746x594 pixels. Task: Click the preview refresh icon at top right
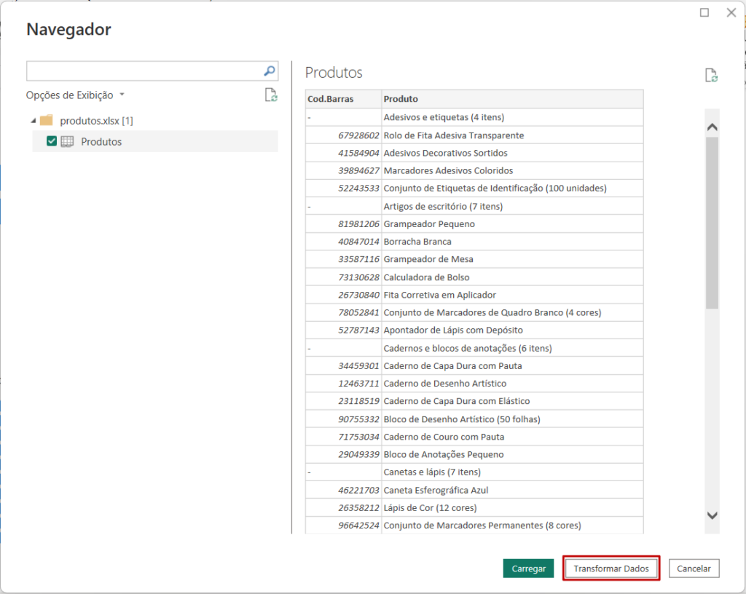tap(711, 76)
